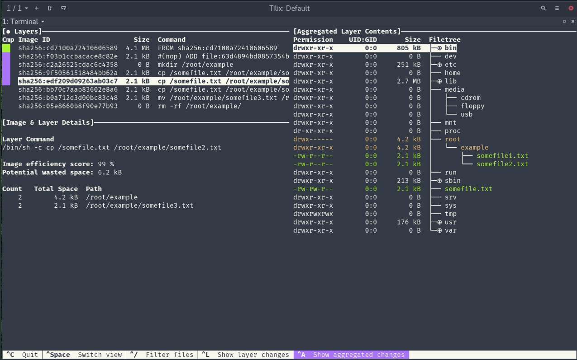Image resolution: width=577 pixels, height=360 pixels.
Task: Click the plus icon to add session
Action: (37, 8)
